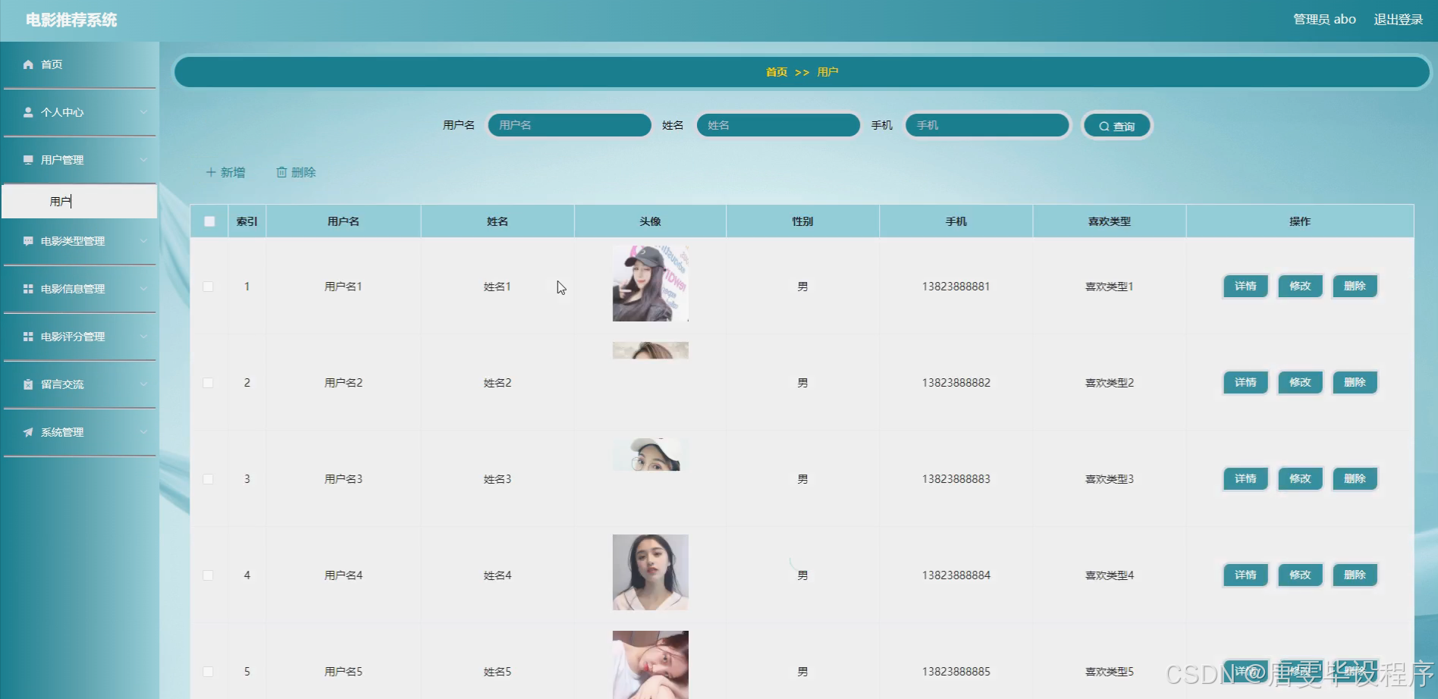Open the avatar thumbnail of 用户名5
Image resolution: width=1438 pixels, height=699 pixels.
(651, 665)
